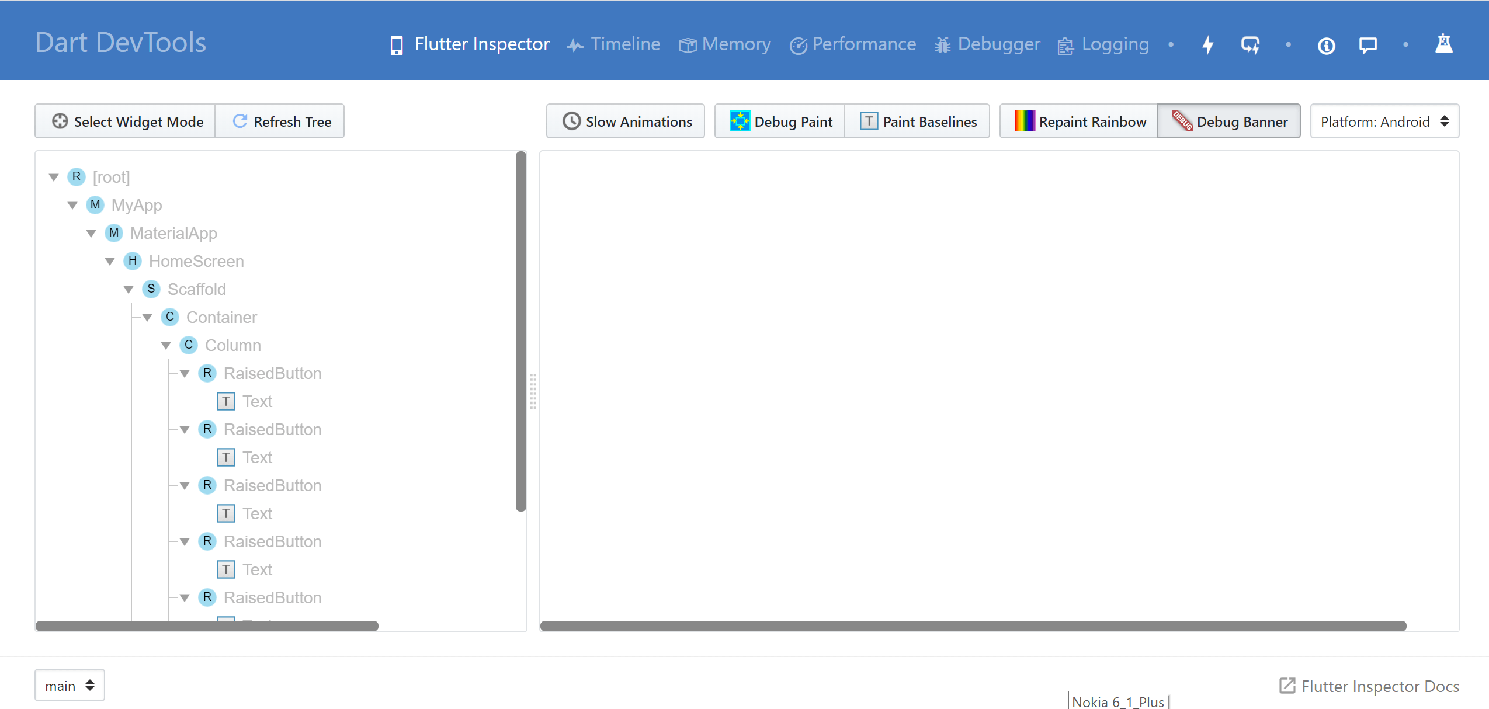Viewport: 1489px width, 709px height.
Task: Toggle the Repaint Rainbow option
Action: click(x=1077, y=121)
